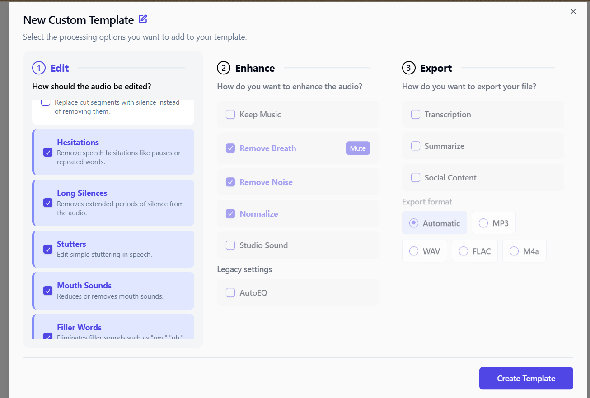Enable the Transcription export option

click(x=416, y=115)
